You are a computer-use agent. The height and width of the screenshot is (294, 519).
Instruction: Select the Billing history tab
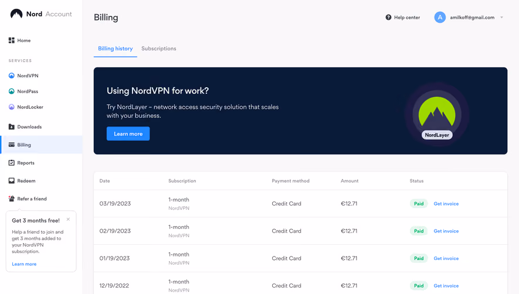(x=115, y=49)
